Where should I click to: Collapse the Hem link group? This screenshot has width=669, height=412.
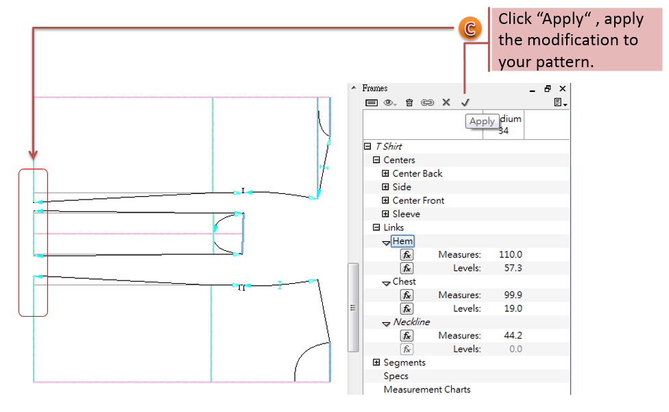387,242
